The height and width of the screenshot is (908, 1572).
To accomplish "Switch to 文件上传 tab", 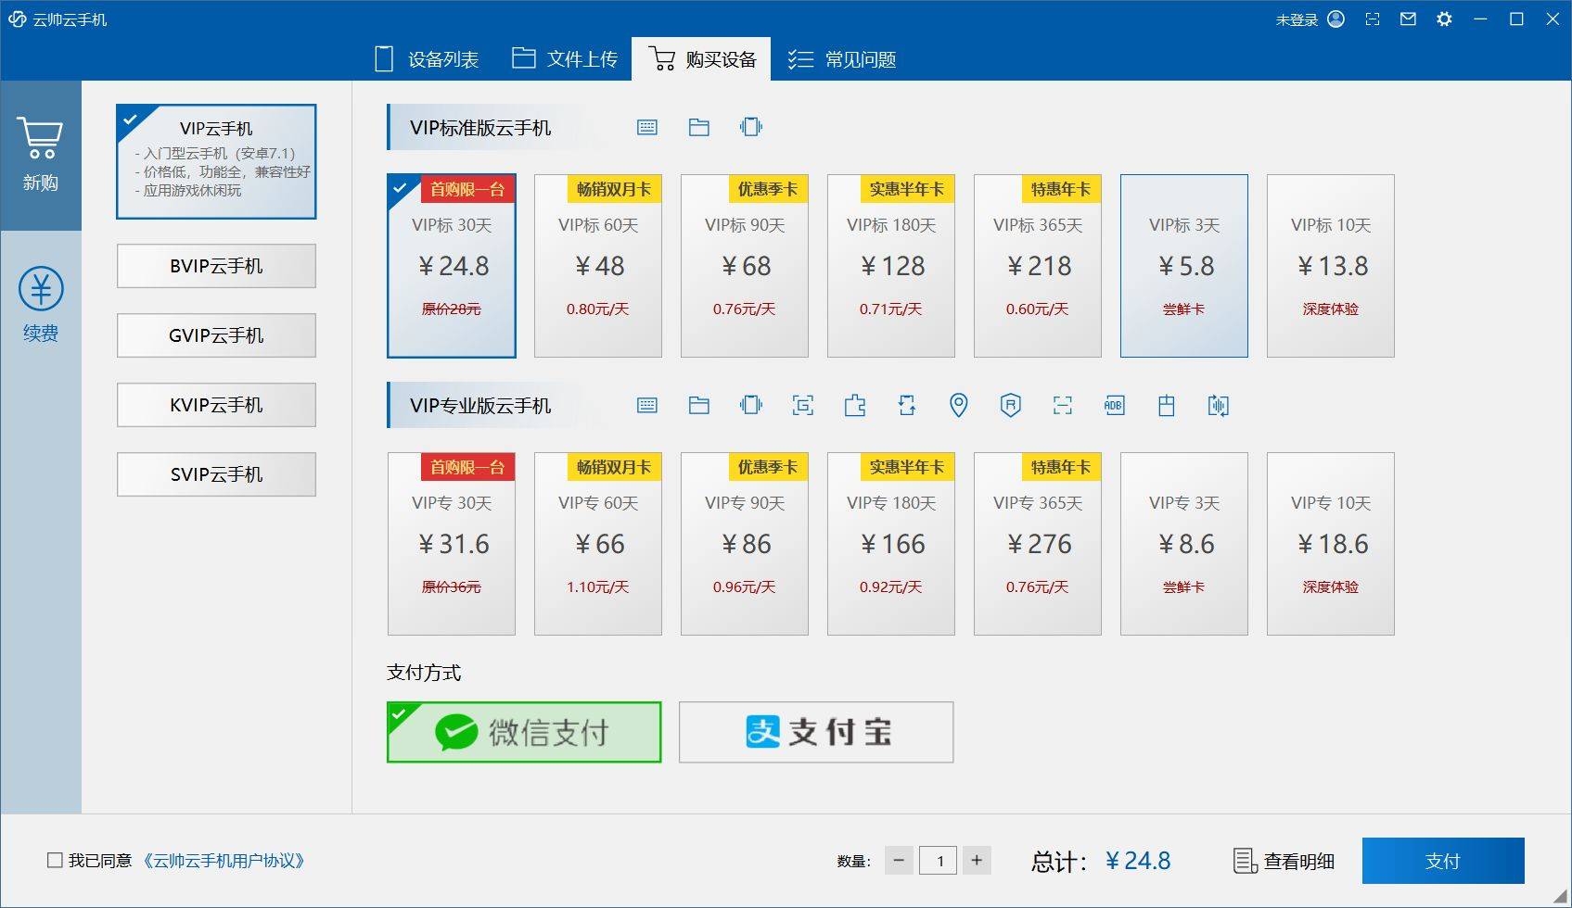I will [565, 59].
